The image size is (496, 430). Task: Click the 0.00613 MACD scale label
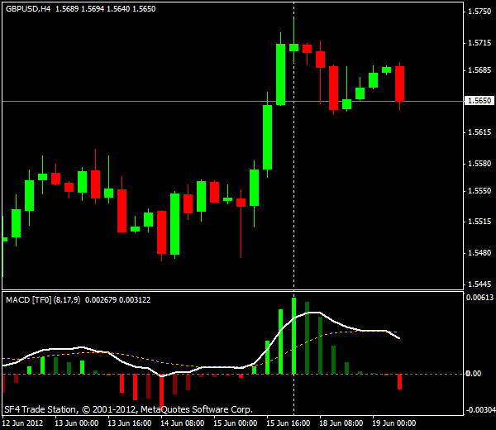pyautogui.click(x=479, y=298)
